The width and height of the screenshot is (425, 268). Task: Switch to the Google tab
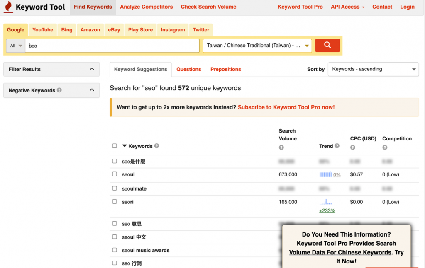[x=16, y=30]
